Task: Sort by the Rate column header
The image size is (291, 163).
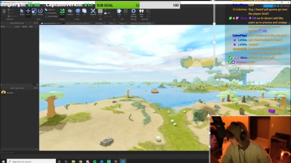Action: point(31,27)
